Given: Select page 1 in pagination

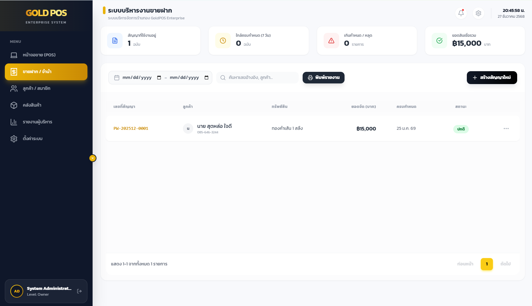Looking at the screenshot, I should [x=487, y=264].
